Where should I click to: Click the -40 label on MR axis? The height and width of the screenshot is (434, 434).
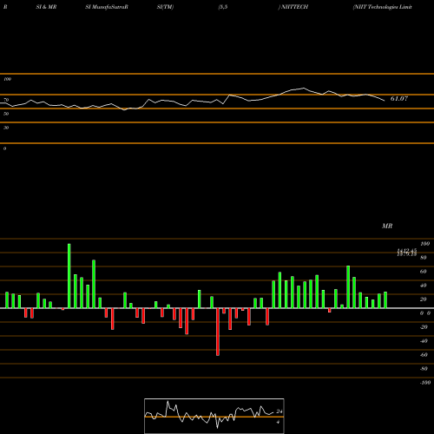pos(424,341)
